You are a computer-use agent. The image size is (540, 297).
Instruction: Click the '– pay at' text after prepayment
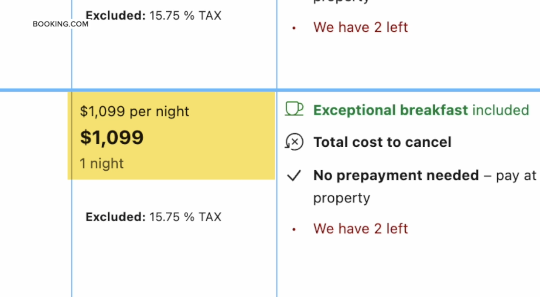[x=510, y=175]
